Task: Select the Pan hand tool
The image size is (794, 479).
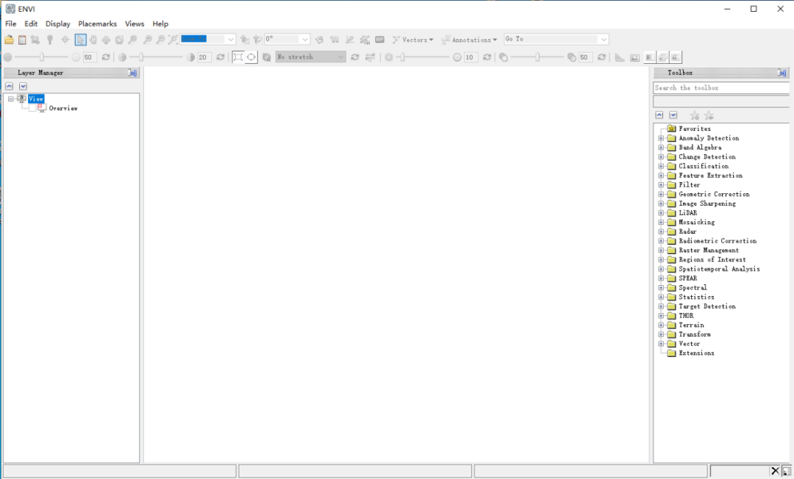Action: click(93, 40)
